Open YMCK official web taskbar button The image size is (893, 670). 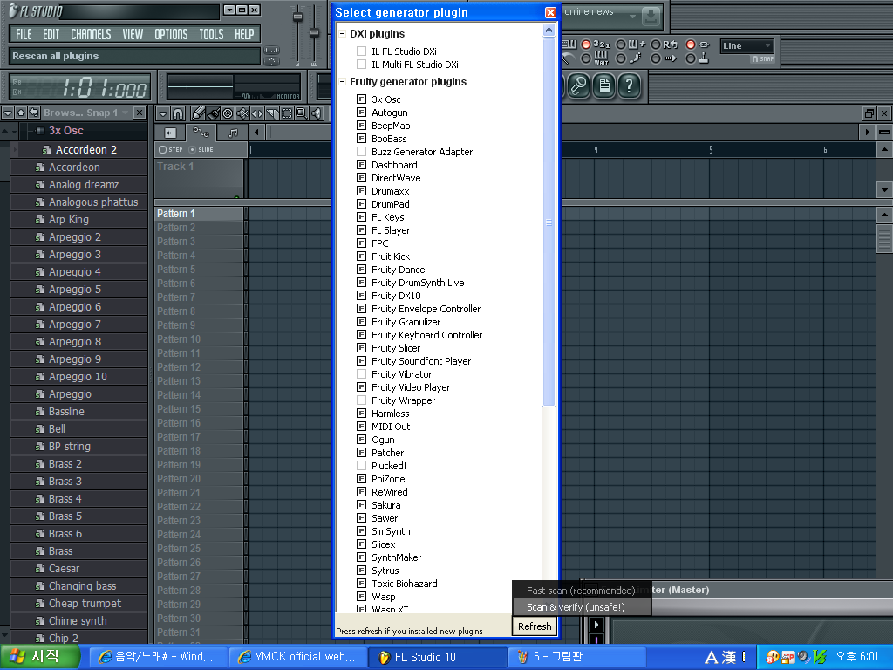[297, 657]
